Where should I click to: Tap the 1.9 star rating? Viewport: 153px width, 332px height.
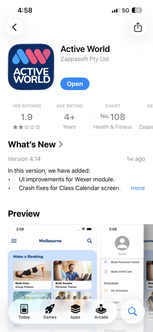click(x=27, y=117)
